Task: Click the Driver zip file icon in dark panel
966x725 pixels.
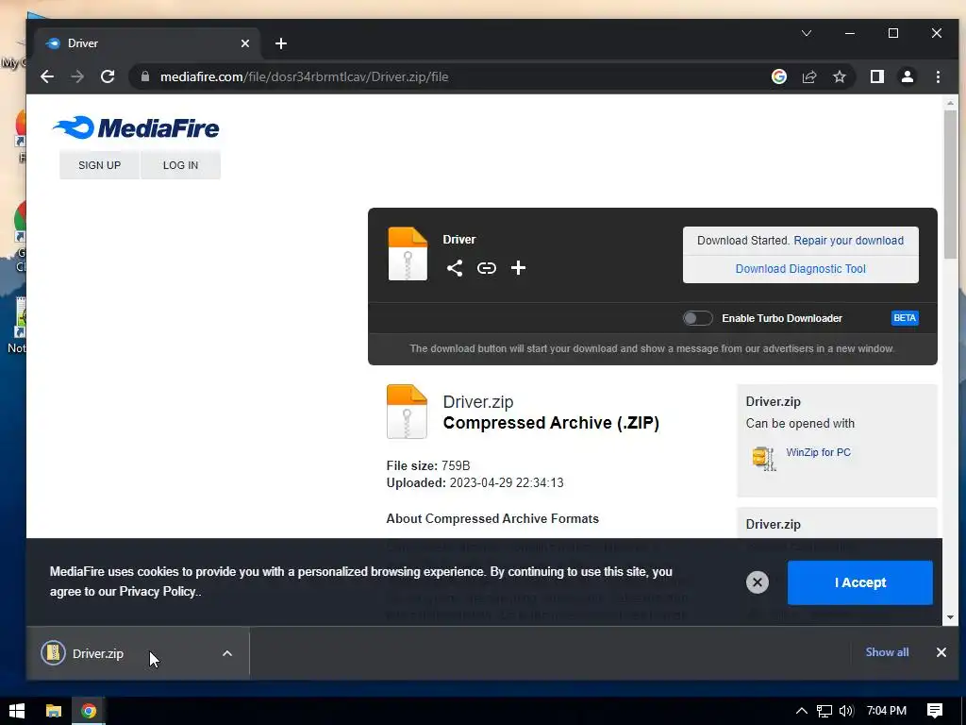Action: point(408,254)
